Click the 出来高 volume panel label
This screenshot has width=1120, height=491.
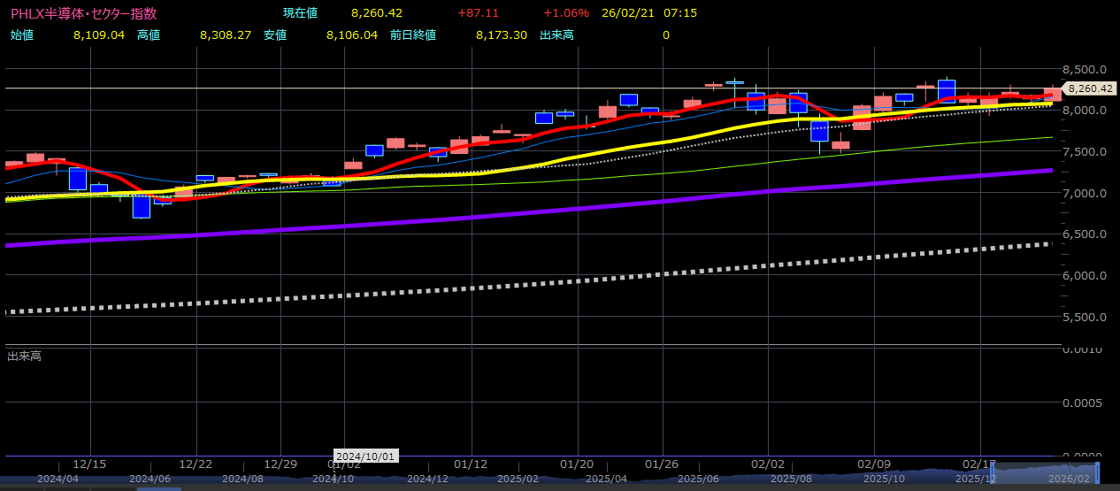click(25, 356)
